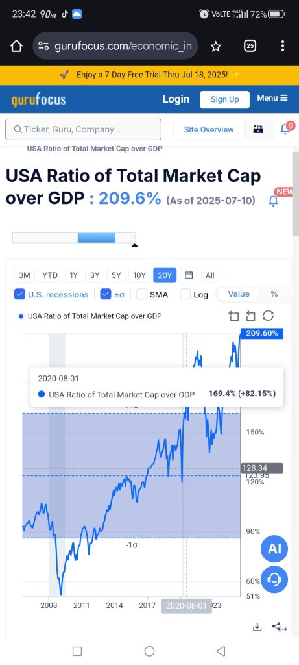The width and height of the screenshot is (299, 665).
Task: Switch chart to All time range
Action: [x=210, y=275]
